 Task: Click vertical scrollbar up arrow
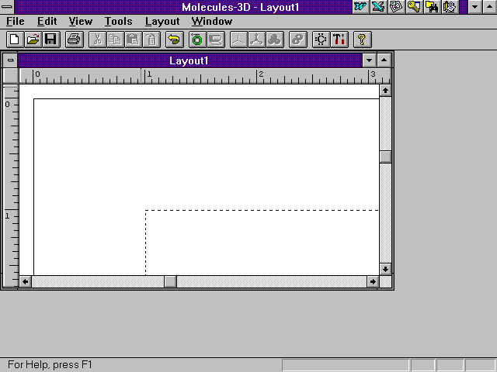pyautogui.click(x=385, y=91)
